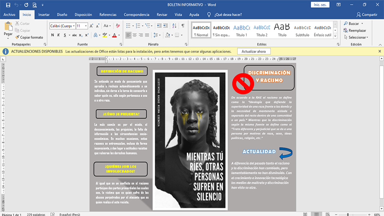Click the increase indent icon
The image size is (384, 216).
(165, 26)
